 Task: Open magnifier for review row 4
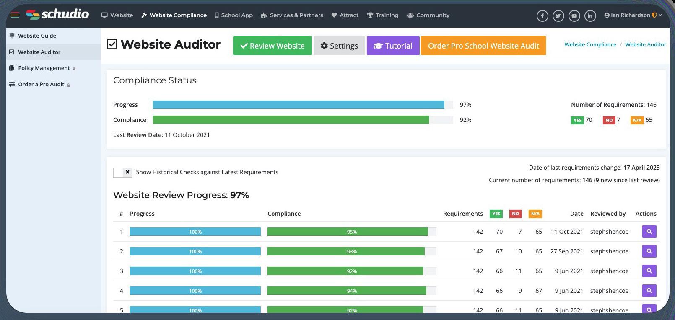(649, 291)
